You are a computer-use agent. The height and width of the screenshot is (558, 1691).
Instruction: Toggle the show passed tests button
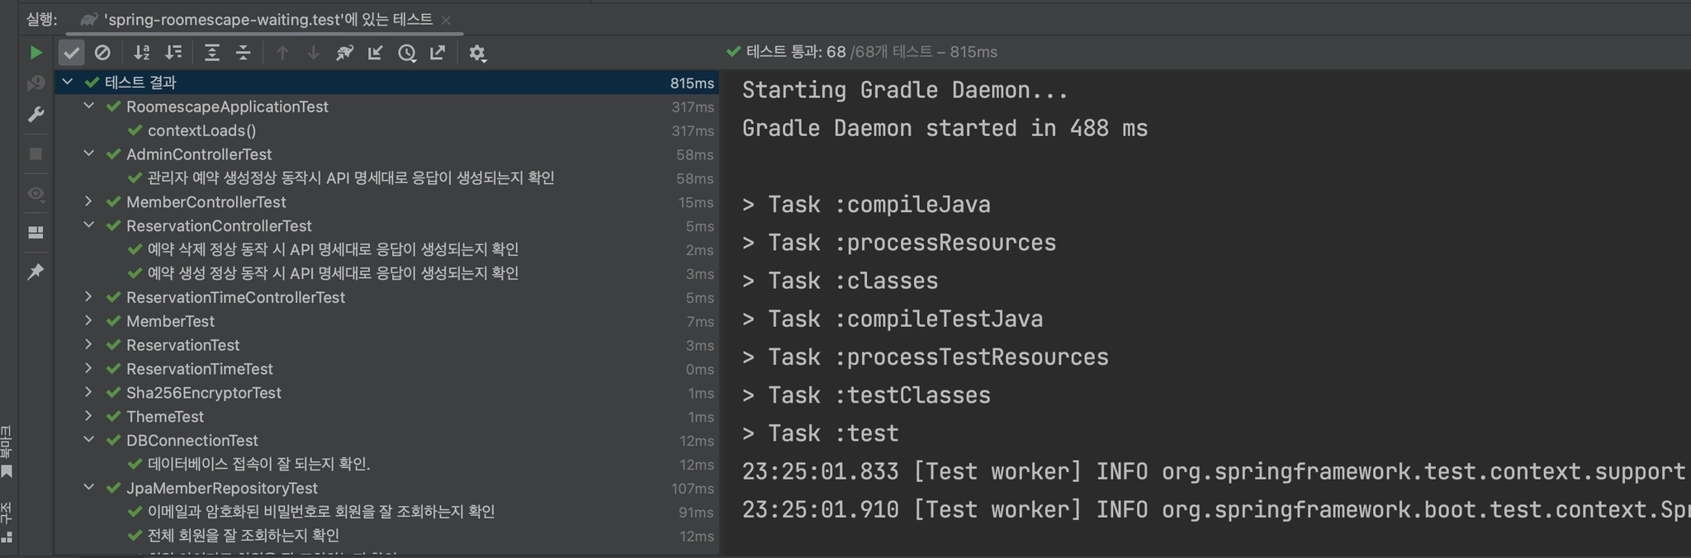[72, 53]
